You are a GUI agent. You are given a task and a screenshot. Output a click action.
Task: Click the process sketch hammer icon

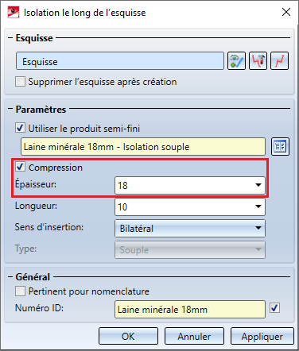point(258,61)
